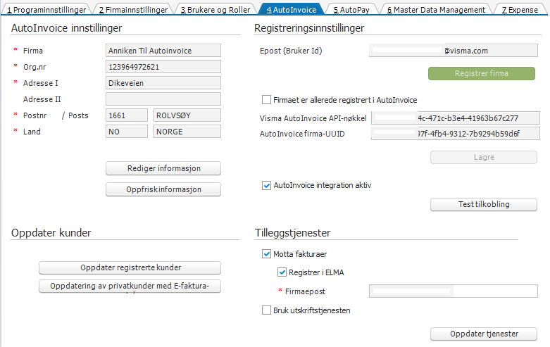Open the Master Data Management tab
550x347 pixels.
pos(436,10)
